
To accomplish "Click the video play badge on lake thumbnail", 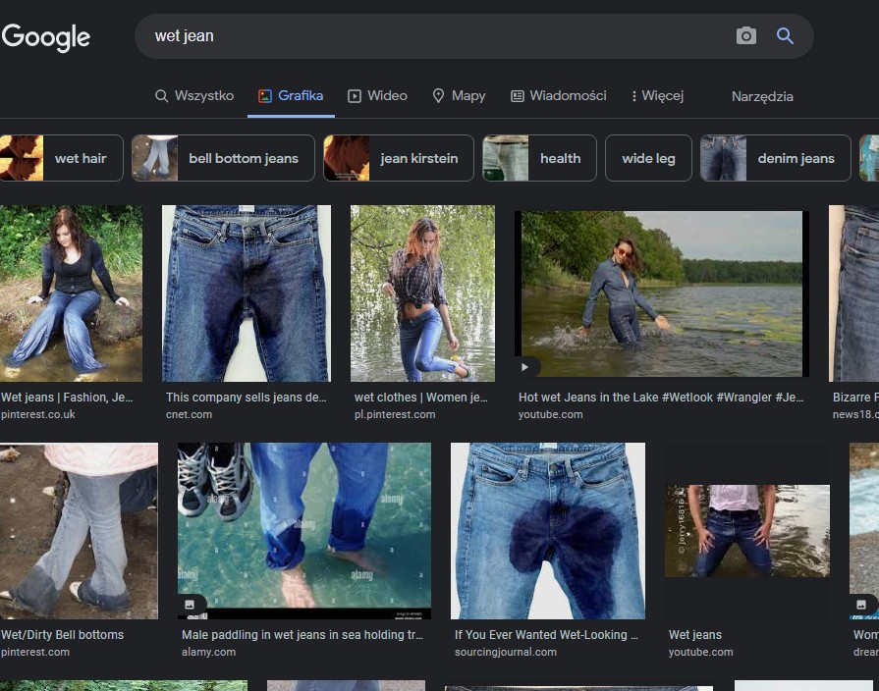I will point(525,367).
